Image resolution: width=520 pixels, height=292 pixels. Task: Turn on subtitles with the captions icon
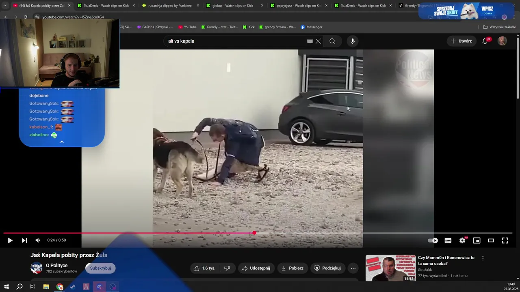point(448,240)
